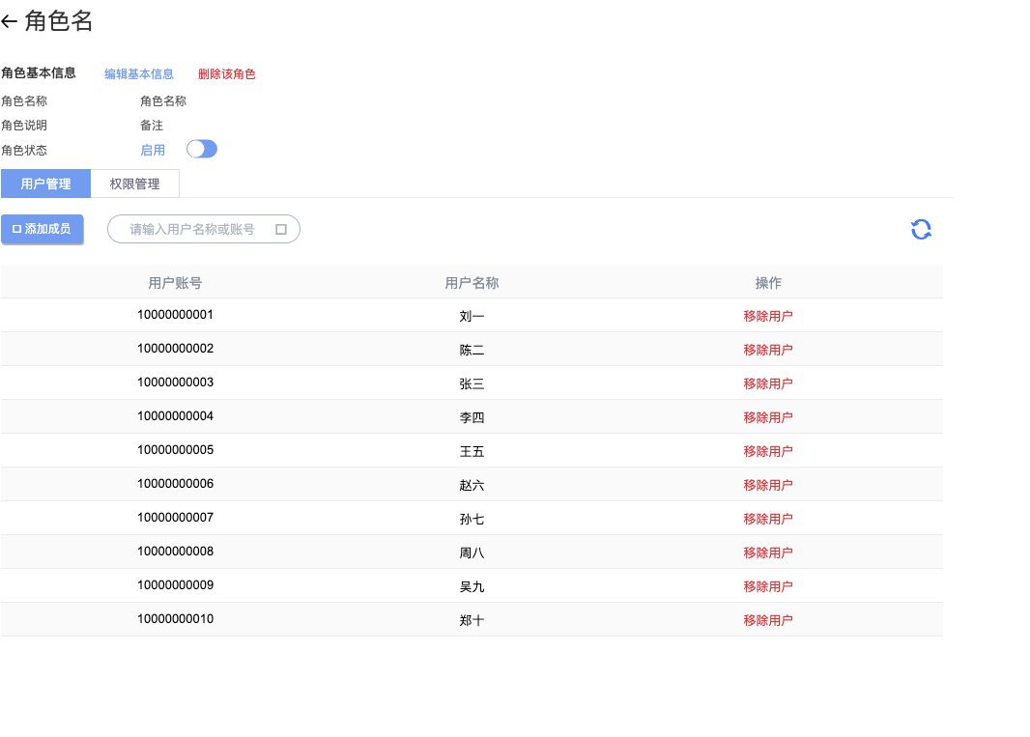
Task: Remove user 吴九 via 移除用户
Action: (768, 586)
